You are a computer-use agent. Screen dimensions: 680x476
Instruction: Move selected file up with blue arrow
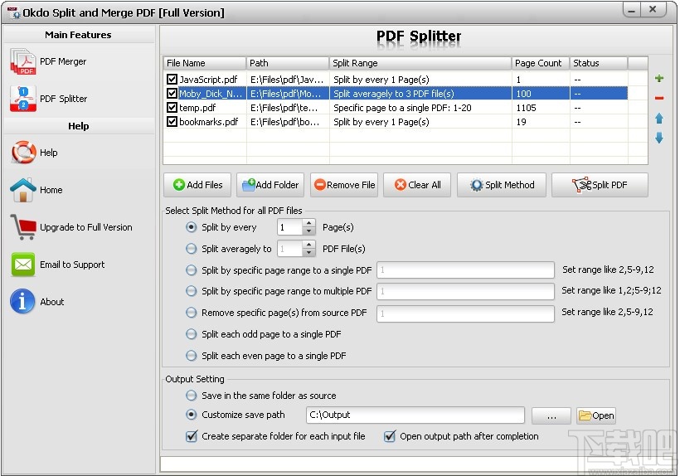coord(659,119)
